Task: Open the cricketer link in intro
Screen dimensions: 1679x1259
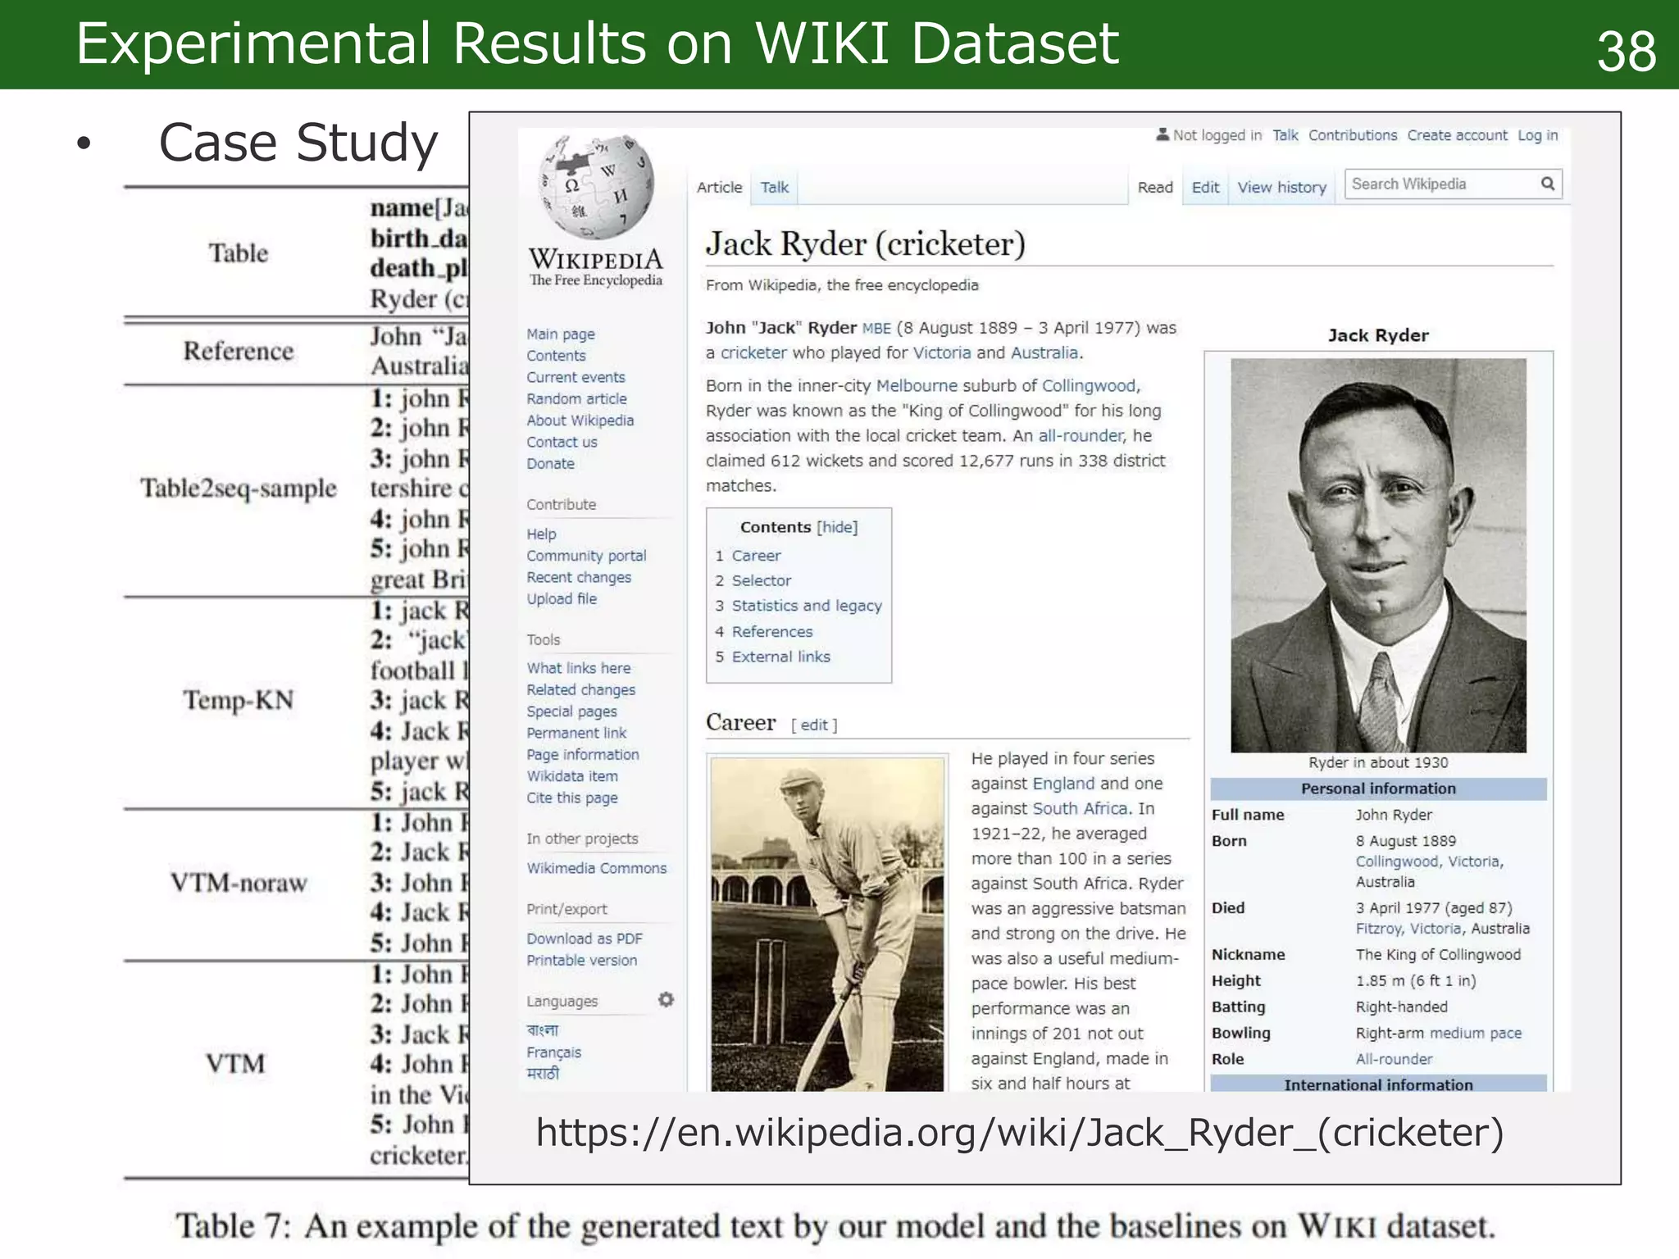Action: (x=753, y=352)
